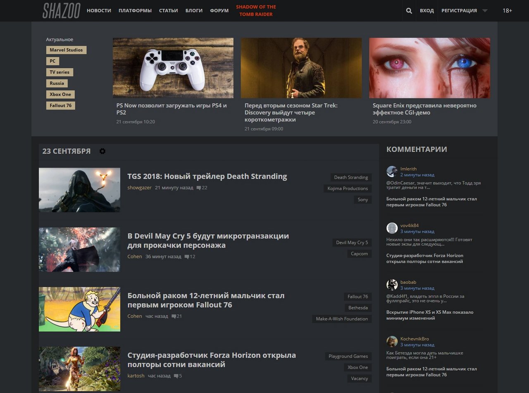The image size is (529, 393).
Task: Open the Square Enix CGI demo image
Action: (x=429, y=68)
